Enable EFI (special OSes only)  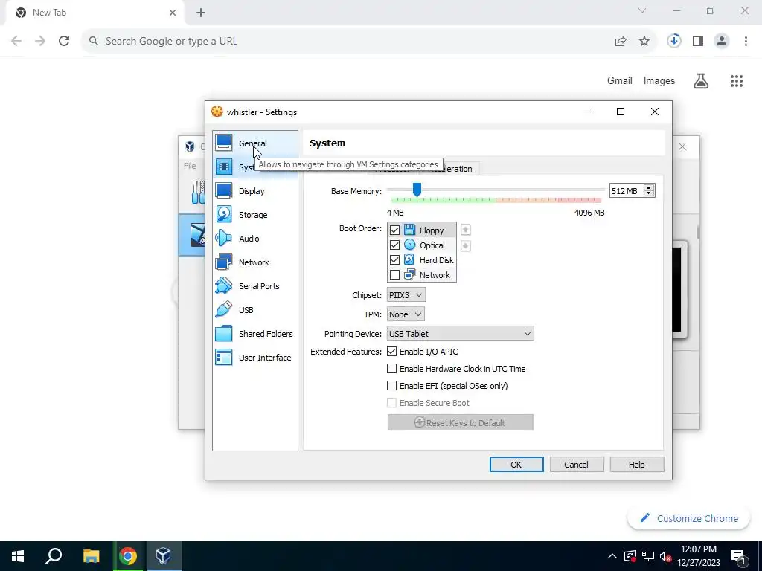(391, 386)
